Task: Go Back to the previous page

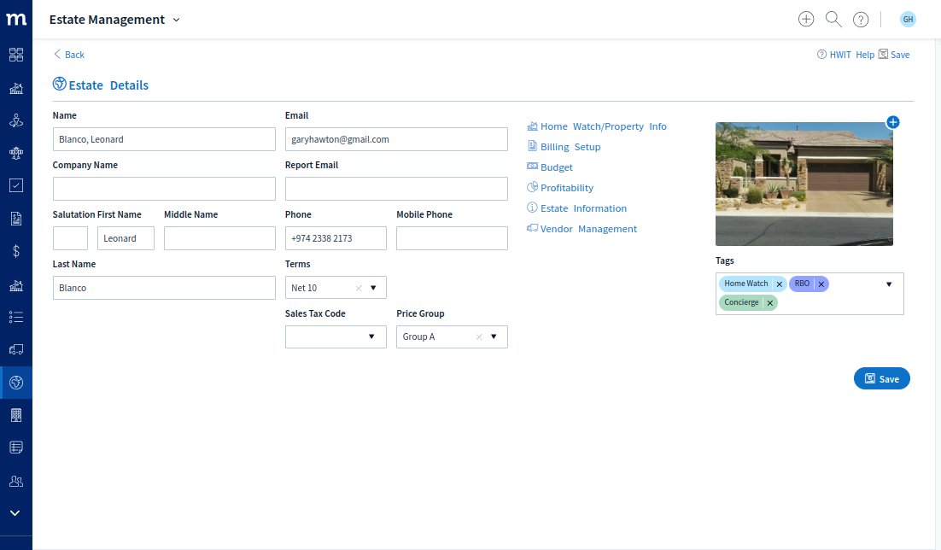Action: [69, 55]
